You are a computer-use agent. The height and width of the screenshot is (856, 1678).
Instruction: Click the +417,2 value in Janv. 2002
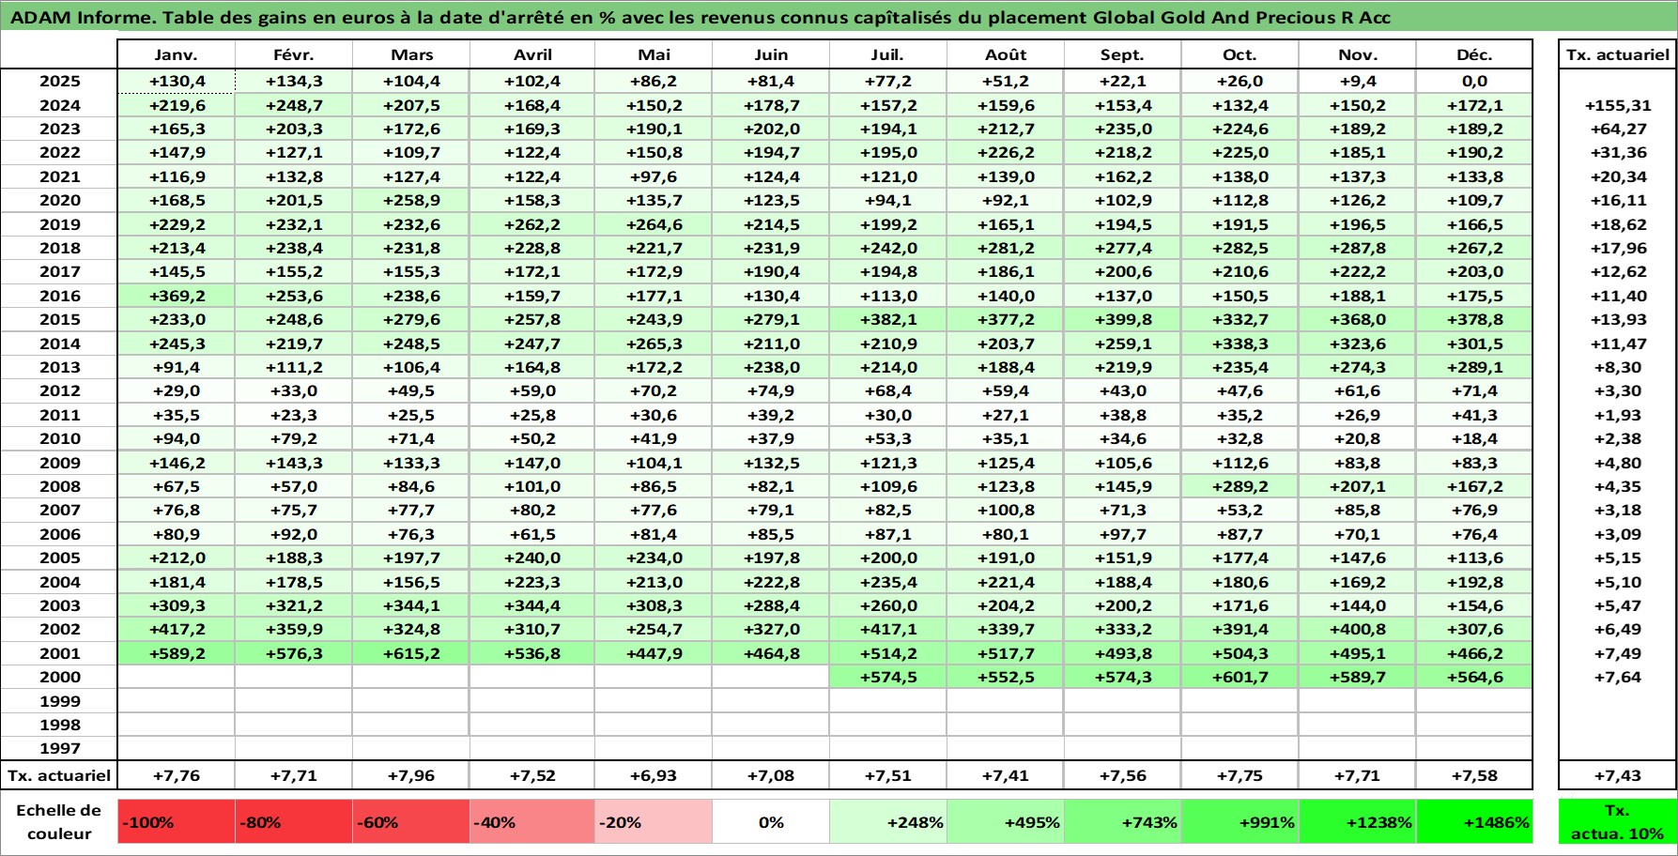coord(177,629)
